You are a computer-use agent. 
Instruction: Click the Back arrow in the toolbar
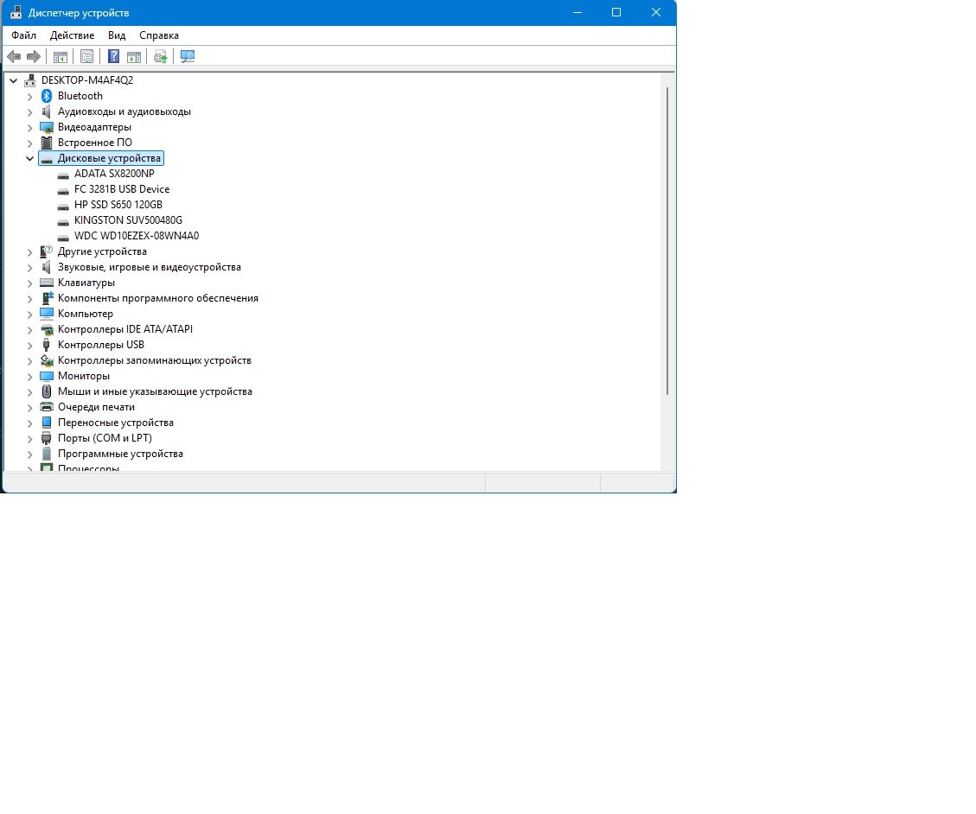pyautogui.click(x=14, y=57)
